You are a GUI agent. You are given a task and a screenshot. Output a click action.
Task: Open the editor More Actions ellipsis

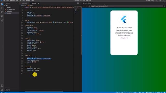[80, 3]
